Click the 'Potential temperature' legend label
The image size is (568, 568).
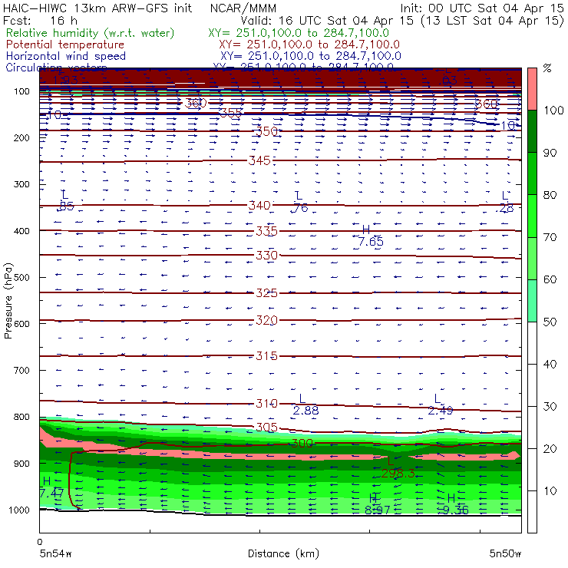coord(65,45)
